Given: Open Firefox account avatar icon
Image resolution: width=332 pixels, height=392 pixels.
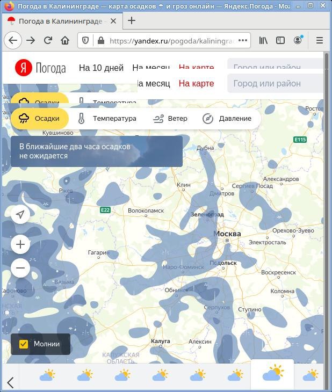Looking at the screenshot, I should [298, 40].
